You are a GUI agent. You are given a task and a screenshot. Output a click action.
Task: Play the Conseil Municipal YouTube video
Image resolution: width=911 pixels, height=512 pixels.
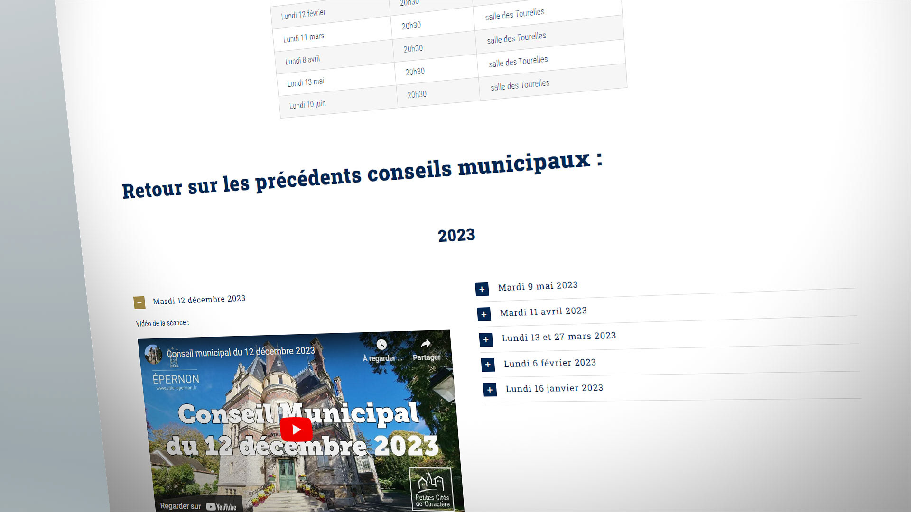click(x=296, y=430)
